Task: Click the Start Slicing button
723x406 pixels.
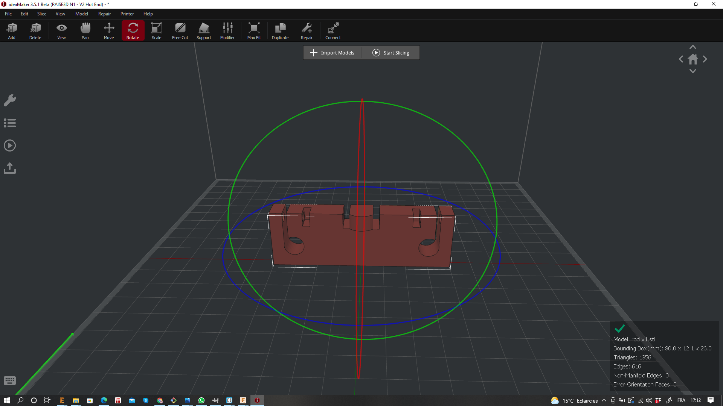Action: coord(391,53)
